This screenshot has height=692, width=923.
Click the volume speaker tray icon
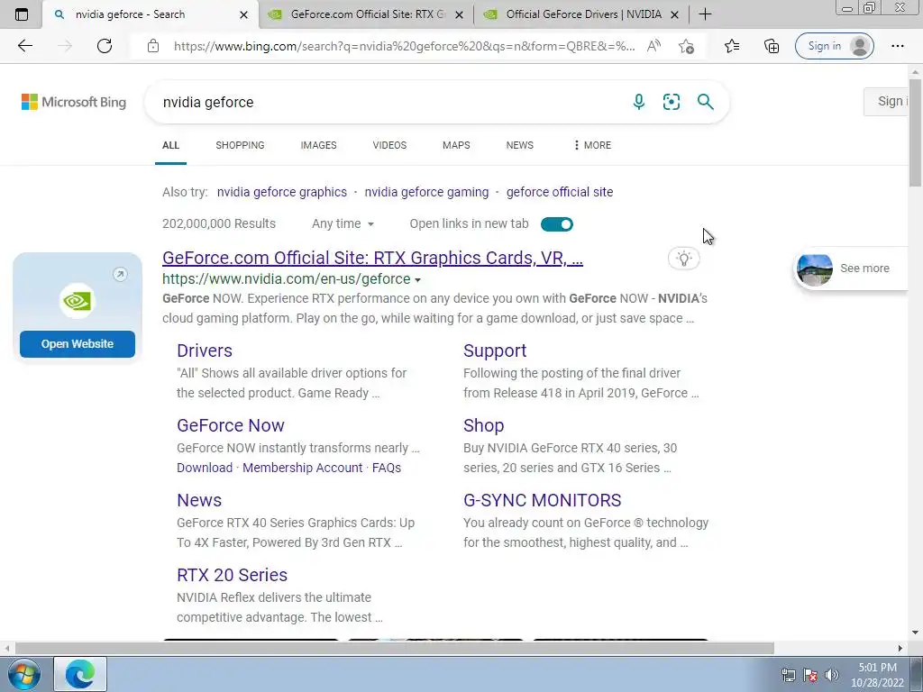coord(831,675)
